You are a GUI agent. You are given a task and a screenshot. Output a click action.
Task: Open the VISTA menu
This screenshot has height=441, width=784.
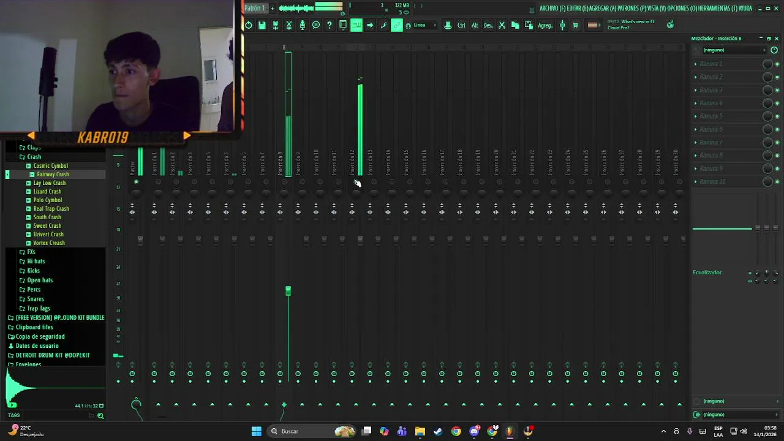[x=658, y=9]
